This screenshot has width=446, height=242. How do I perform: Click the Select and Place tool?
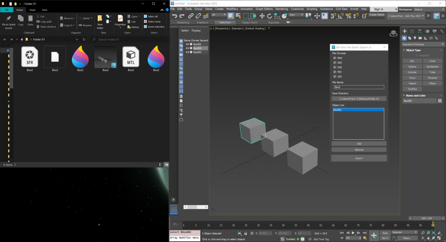(x=284, y=16)
